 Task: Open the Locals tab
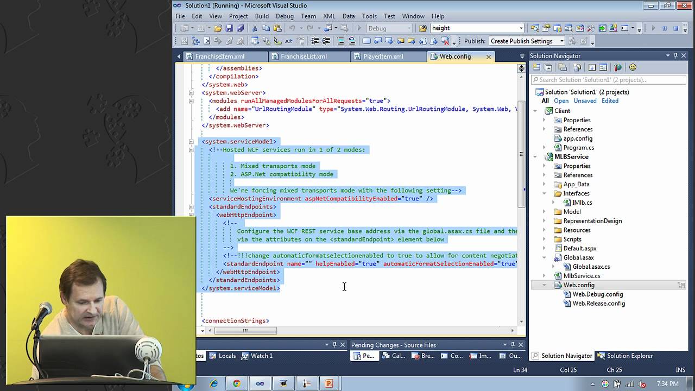[222, 356]
